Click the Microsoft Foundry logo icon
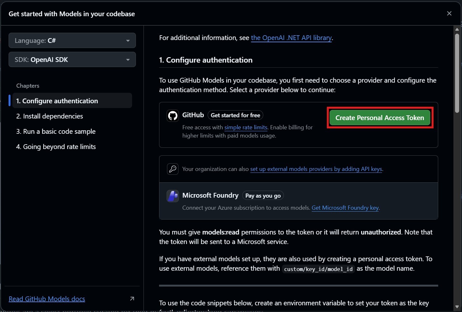Image resolution: width=462 pixels, height=312 pixels. (173, 196)
